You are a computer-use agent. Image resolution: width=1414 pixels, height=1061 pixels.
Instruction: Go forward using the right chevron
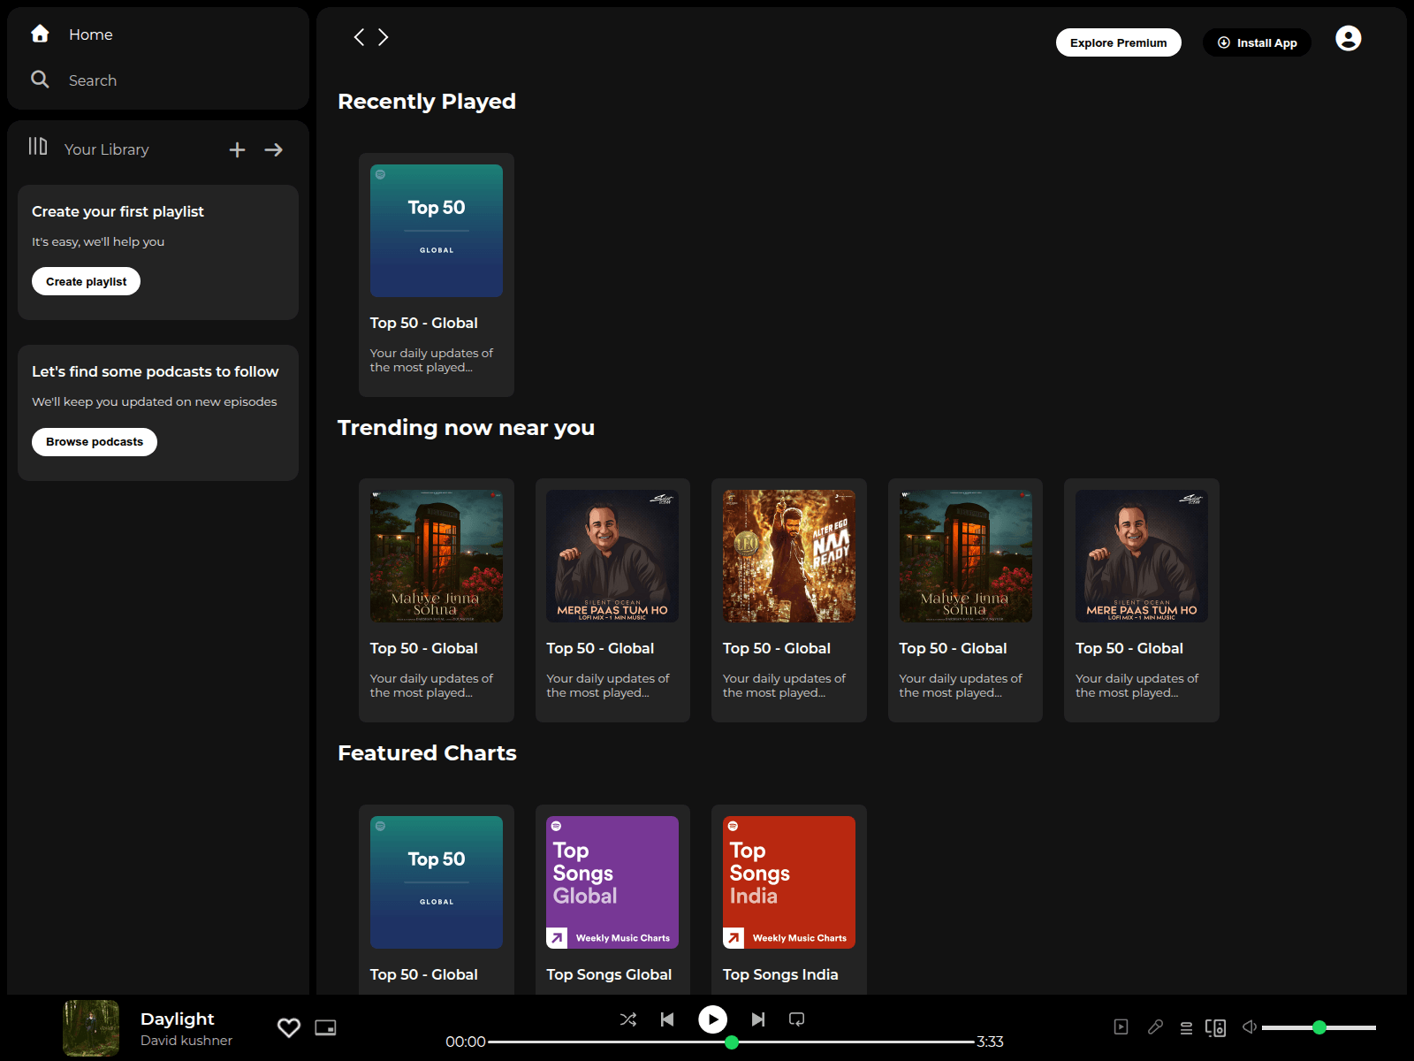384,37
